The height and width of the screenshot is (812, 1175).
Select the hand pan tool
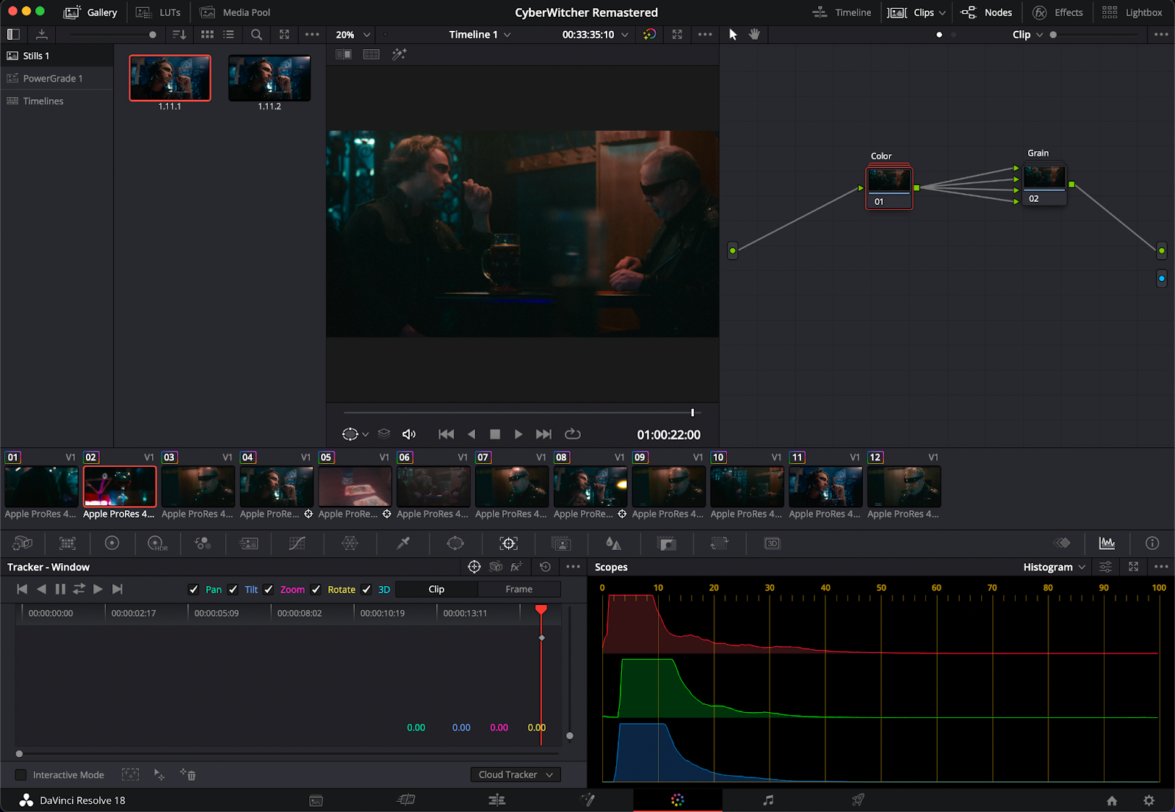[x=754, y=35]
